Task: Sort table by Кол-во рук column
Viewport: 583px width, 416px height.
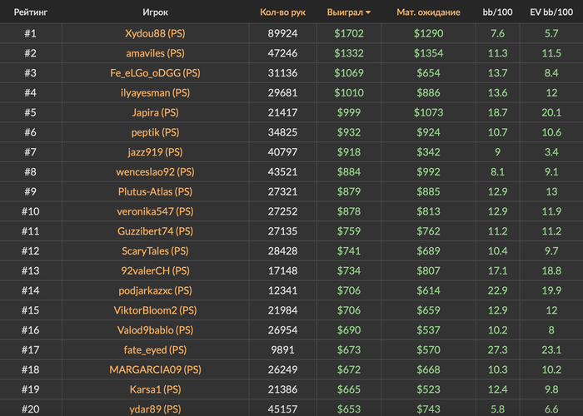Action: click(282, 13)
